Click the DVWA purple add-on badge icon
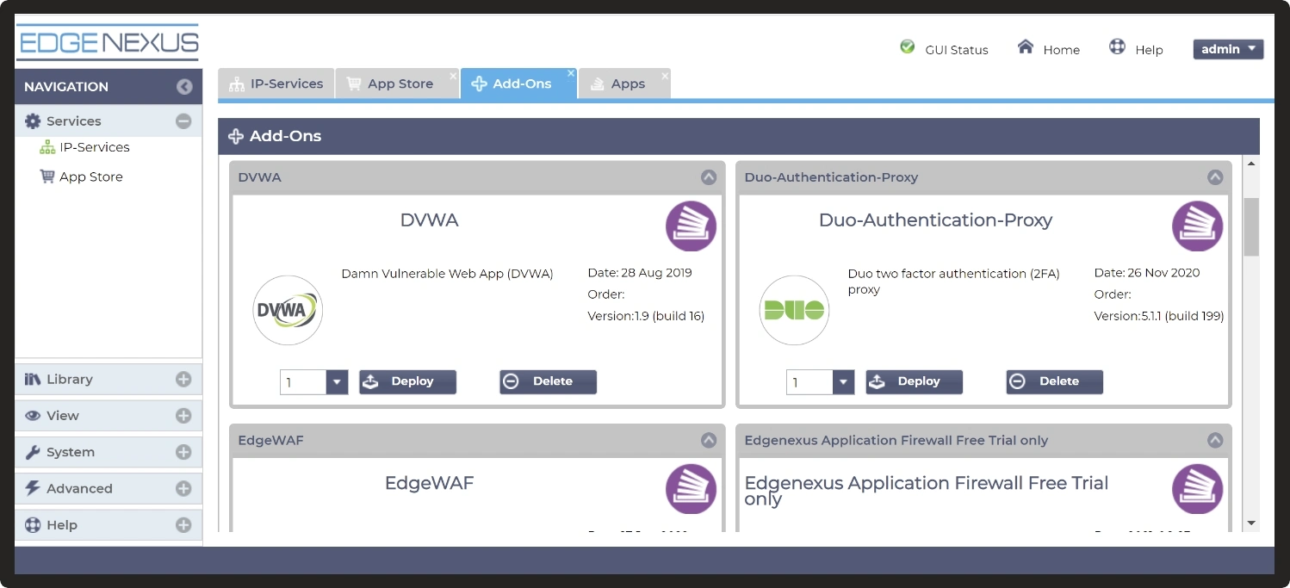 click(x=691, y=226)
